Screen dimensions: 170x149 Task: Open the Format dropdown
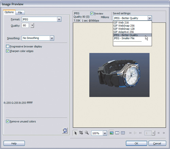(x=59, y=19)
